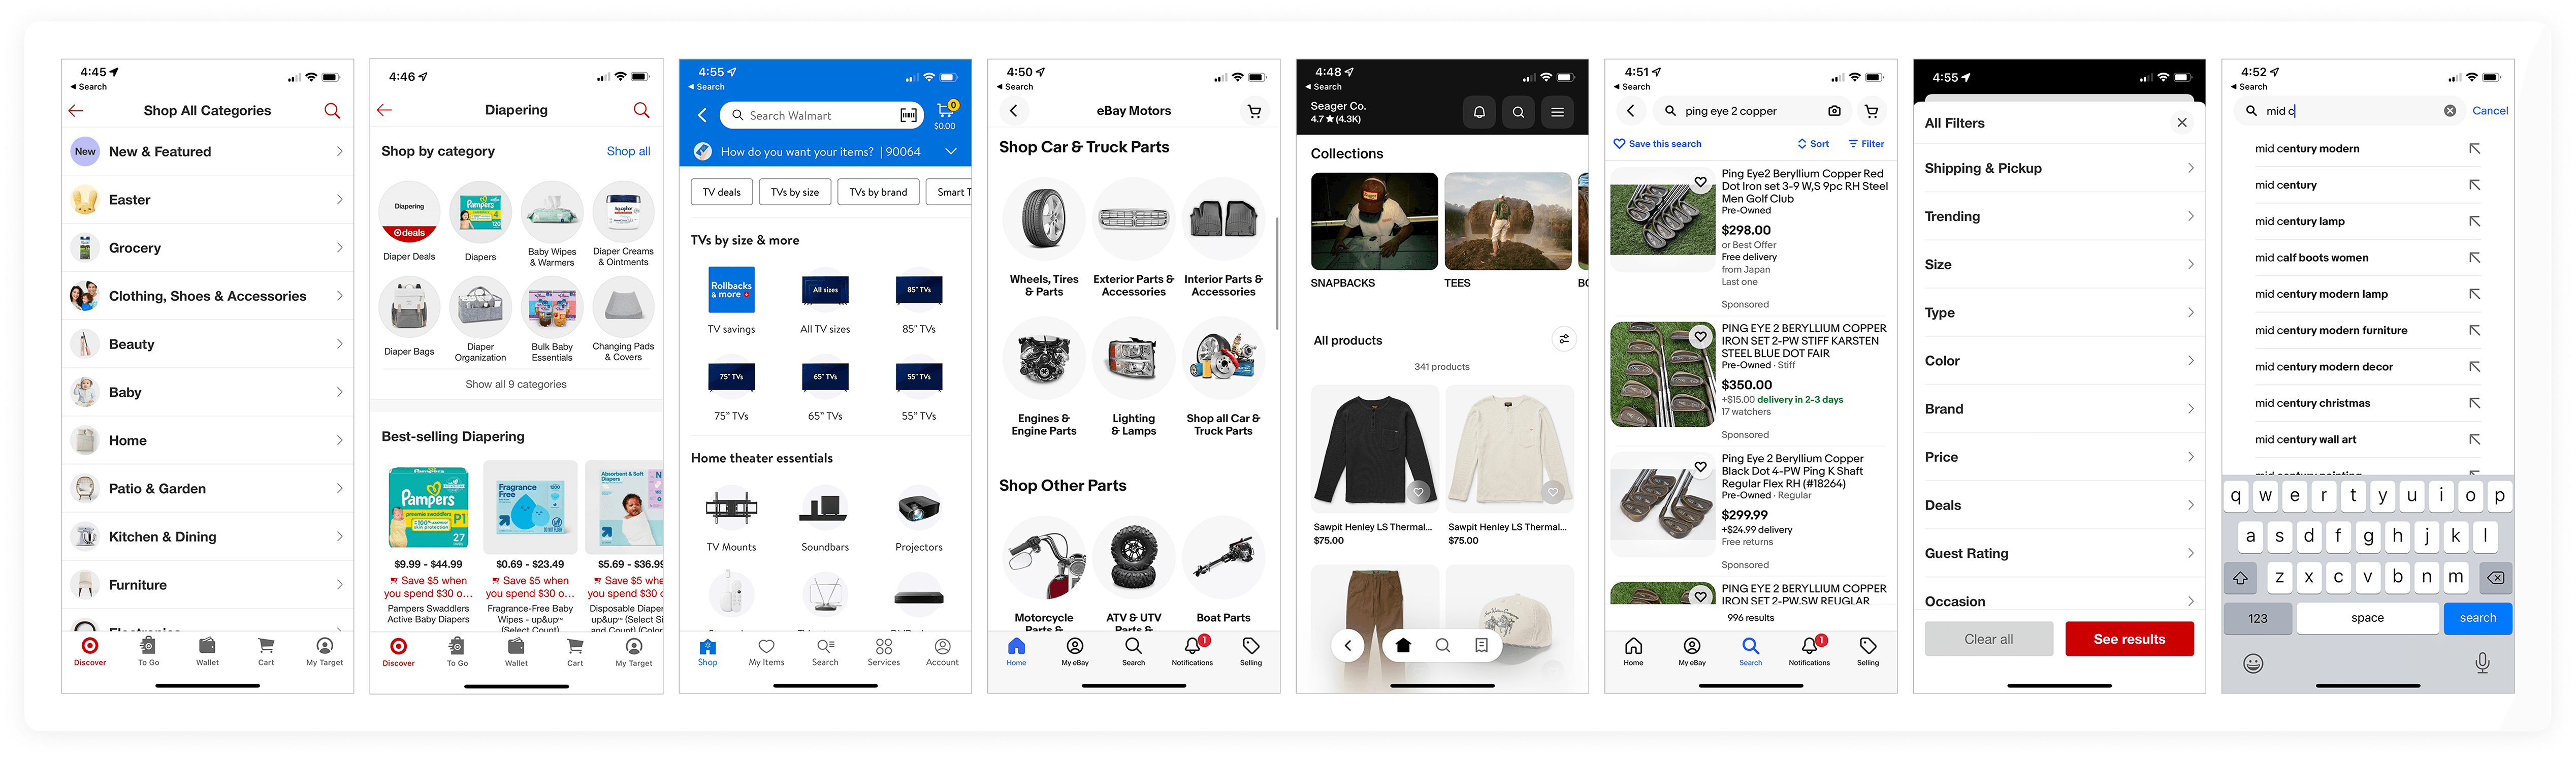Expand the Kitchen & Dining category row
Viewport: 2576px width, 759px height.
click(x=208, y=537)
